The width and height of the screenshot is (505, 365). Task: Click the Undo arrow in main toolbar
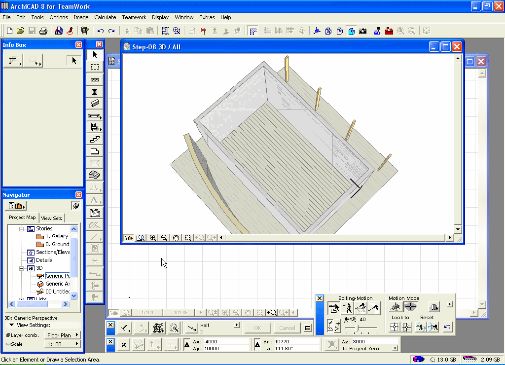(101, 31)
